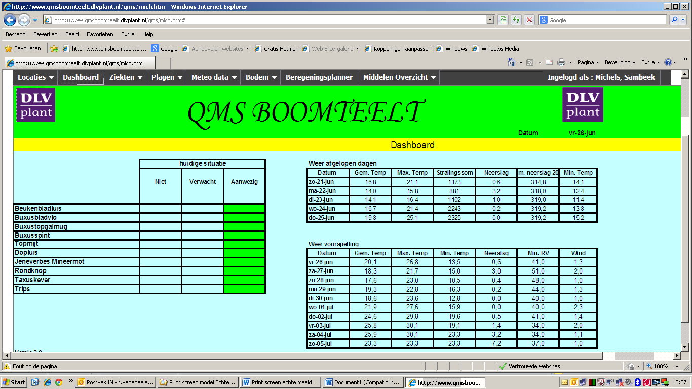Select the qmsboomteelt browser tab

[79, 63]
